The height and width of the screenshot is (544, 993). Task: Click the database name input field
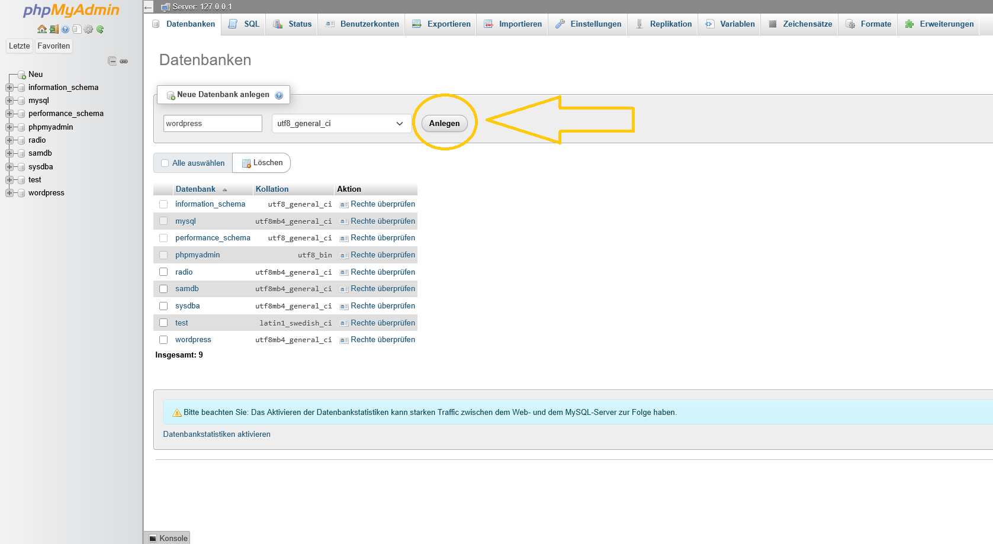212,124
